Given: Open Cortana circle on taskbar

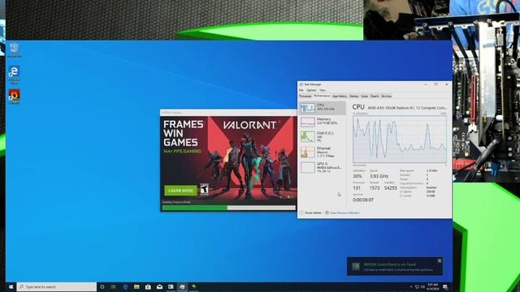Looking at the screenshot, I should (102, 286).
